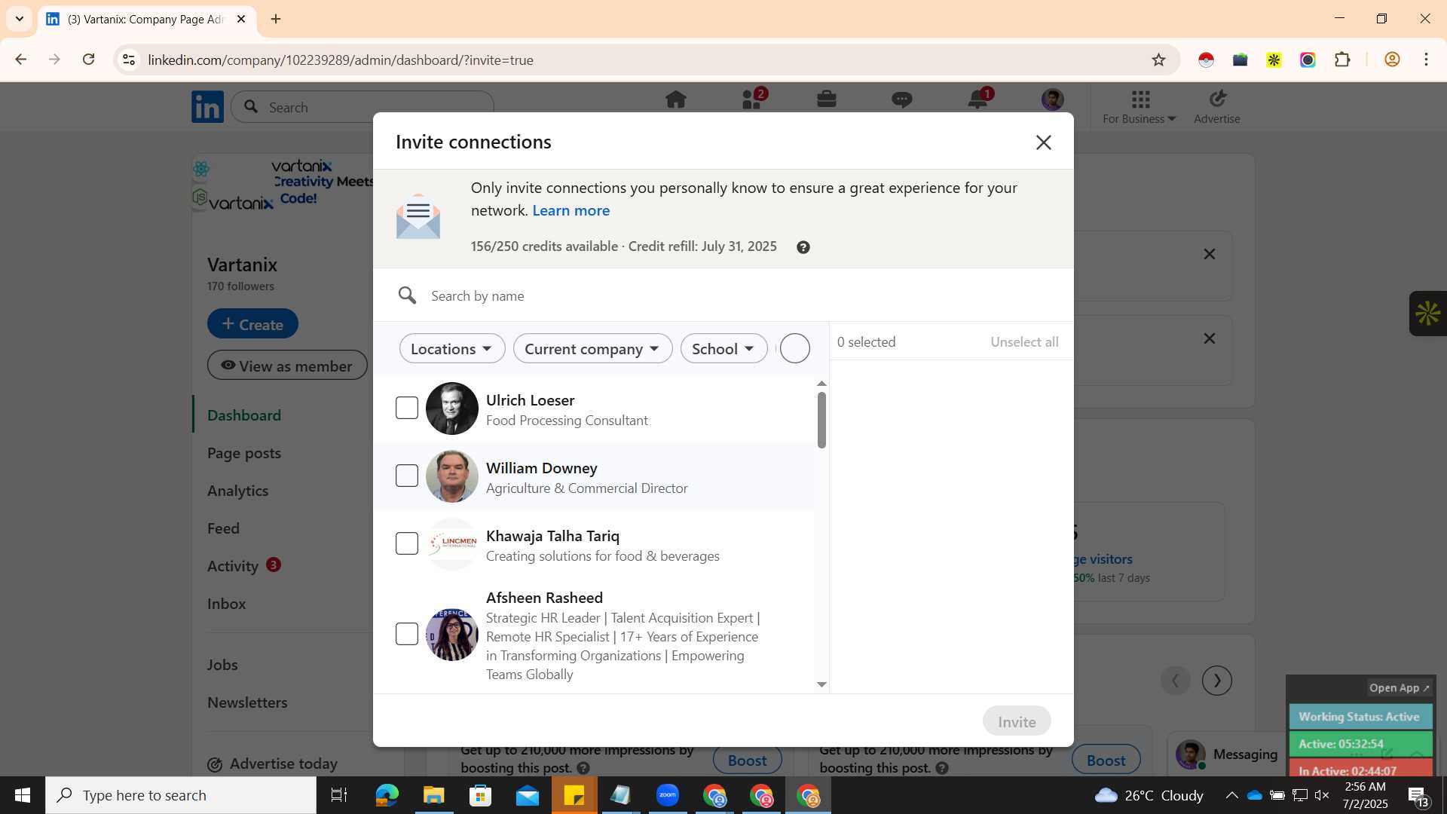The image size is (1447, 814).
Task: Click Windows taskbar search box
Action: (x=181, y=795)
